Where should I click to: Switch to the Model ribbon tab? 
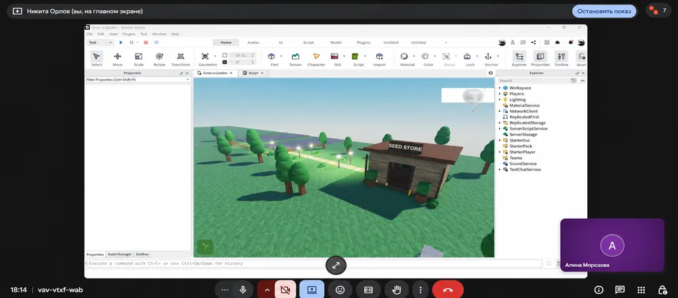(336, 42)
